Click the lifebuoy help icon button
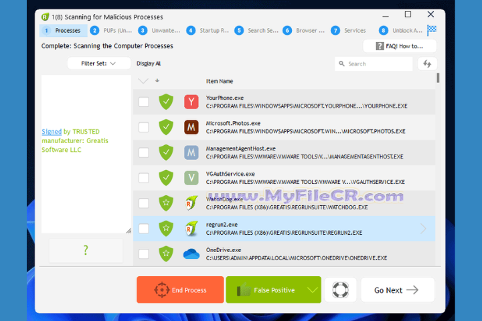 (x=341, y=290)
